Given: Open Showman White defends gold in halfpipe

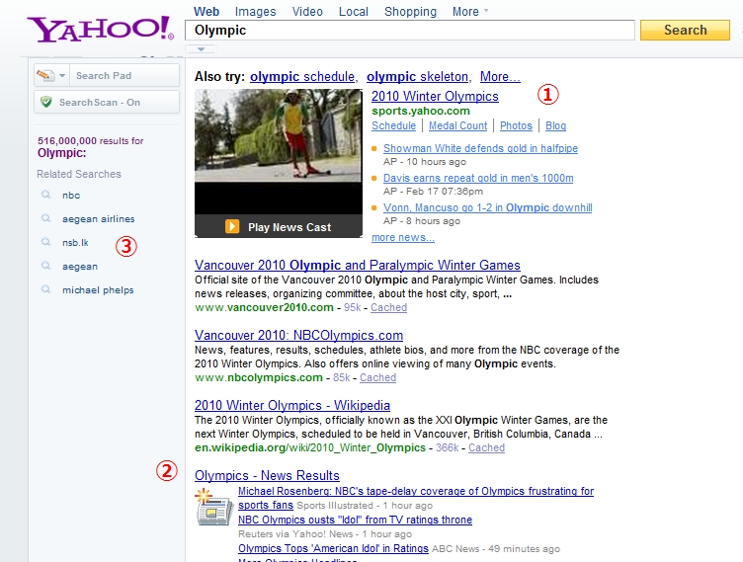Looking at the screenshot, I should pyautogui.click(x=480, y=148).
